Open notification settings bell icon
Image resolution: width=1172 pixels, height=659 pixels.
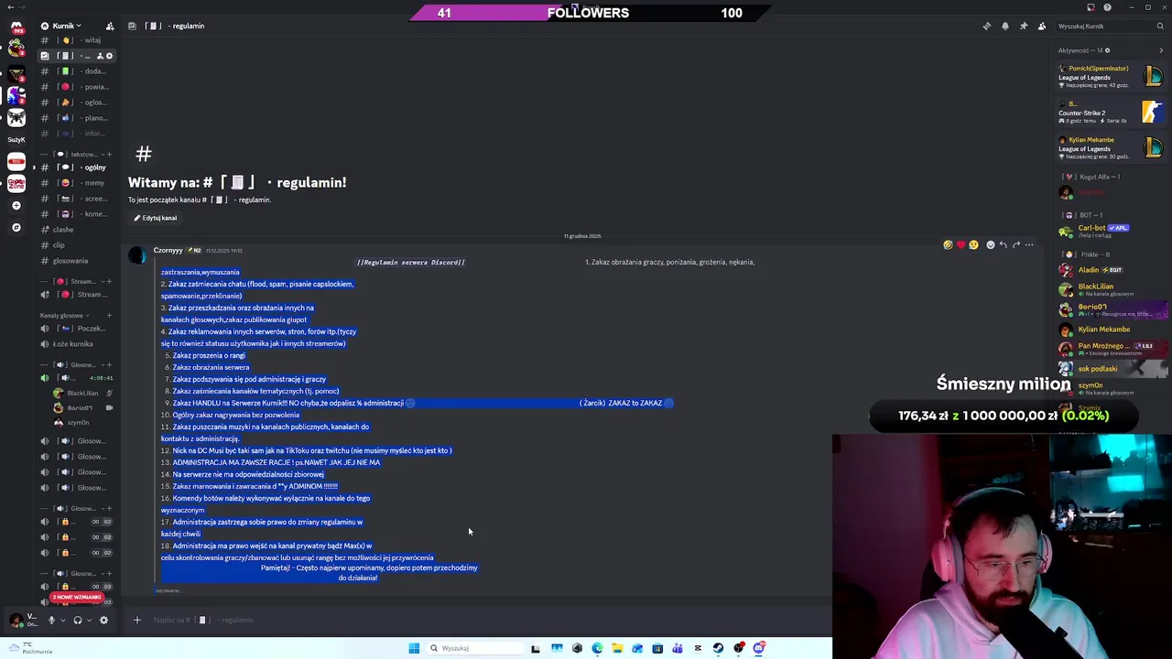1004,26
